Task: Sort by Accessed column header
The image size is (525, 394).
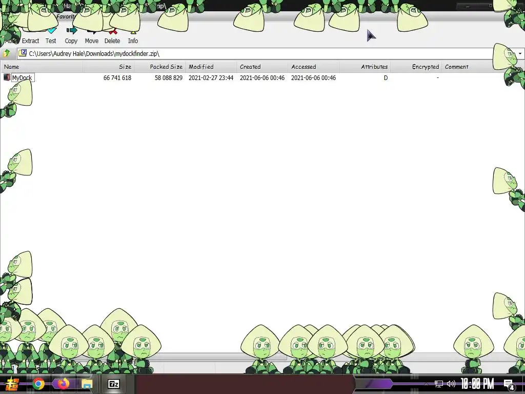Action: point(313,67)
